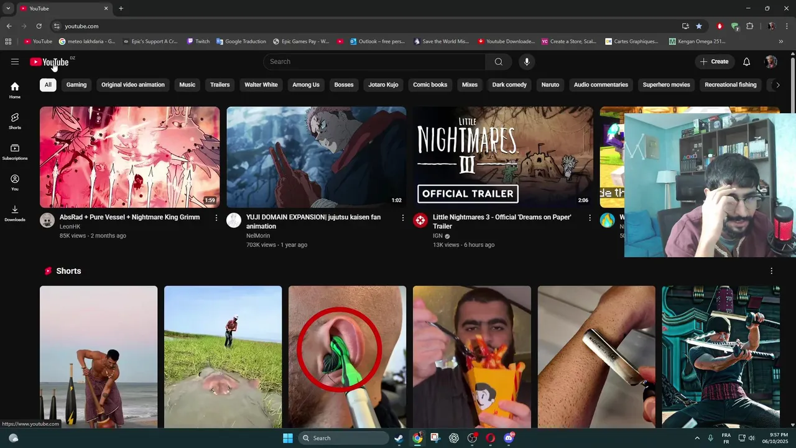Open Subscriptions in the sidebar
The height and width of the screenshot is (448, 796).
(x=15, y=152)
